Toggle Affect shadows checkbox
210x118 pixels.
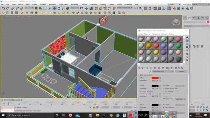coord(164,108)
